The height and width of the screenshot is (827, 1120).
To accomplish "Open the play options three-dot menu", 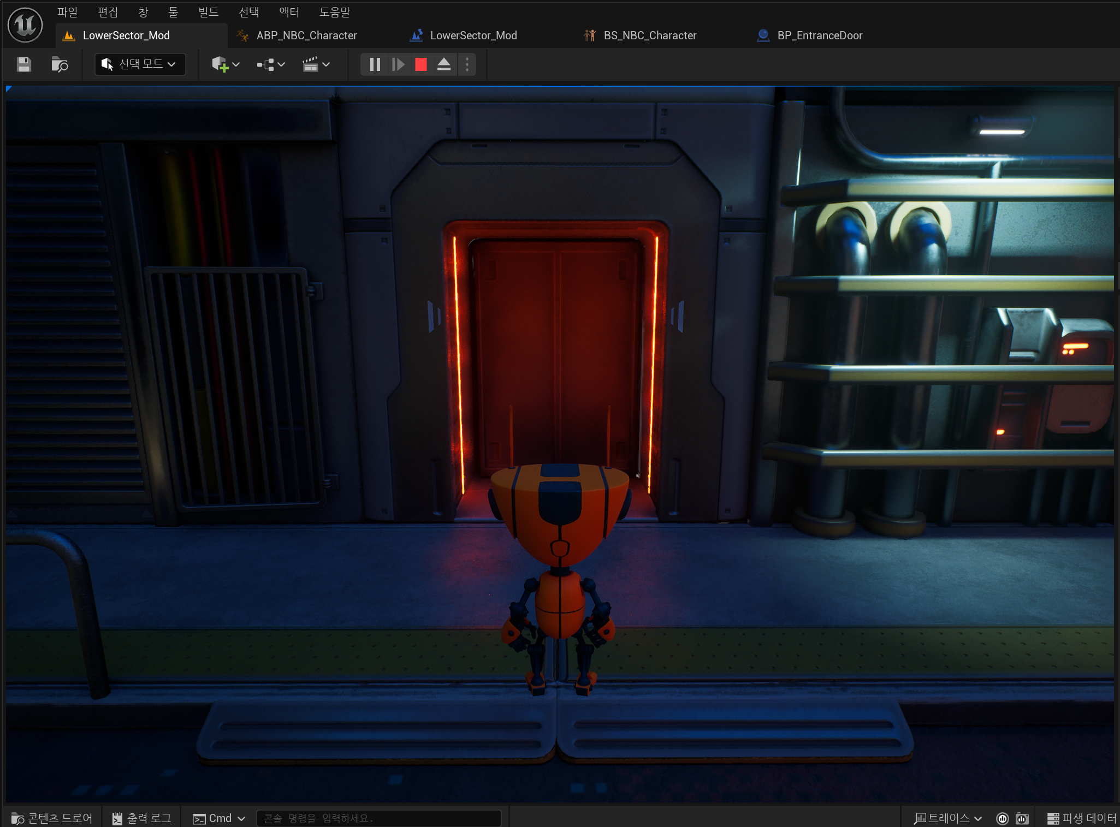I will (x=467, y=64).
